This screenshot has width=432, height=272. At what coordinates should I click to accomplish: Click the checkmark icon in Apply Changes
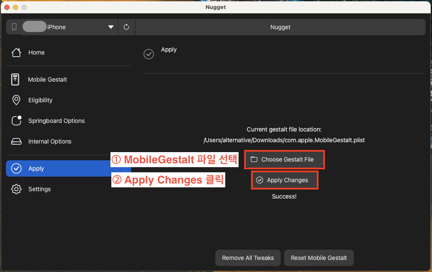point(260,180)
